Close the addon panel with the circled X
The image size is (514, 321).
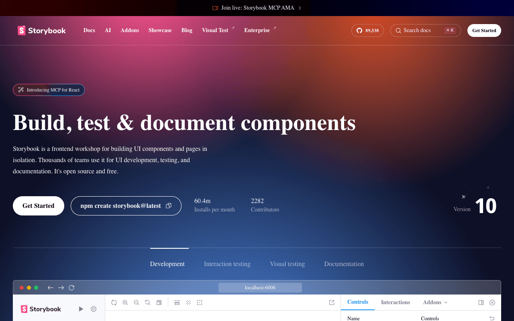point(492,303)
